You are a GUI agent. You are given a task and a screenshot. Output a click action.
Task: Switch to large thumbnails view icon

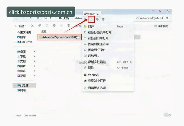click(x=170, y=115)
